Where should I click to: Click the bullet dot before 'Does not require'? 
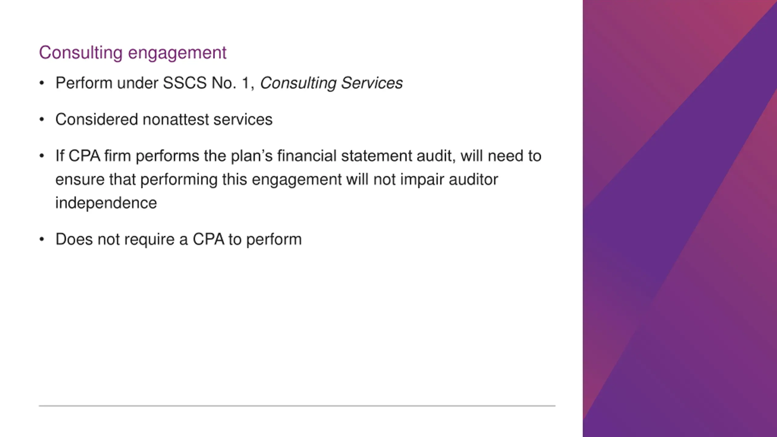pyautogui.click(x=42, y=239)
